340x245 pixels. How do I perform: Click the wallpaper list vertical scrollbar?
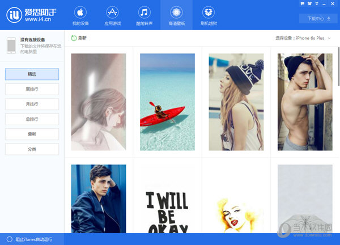click(339, 66)
